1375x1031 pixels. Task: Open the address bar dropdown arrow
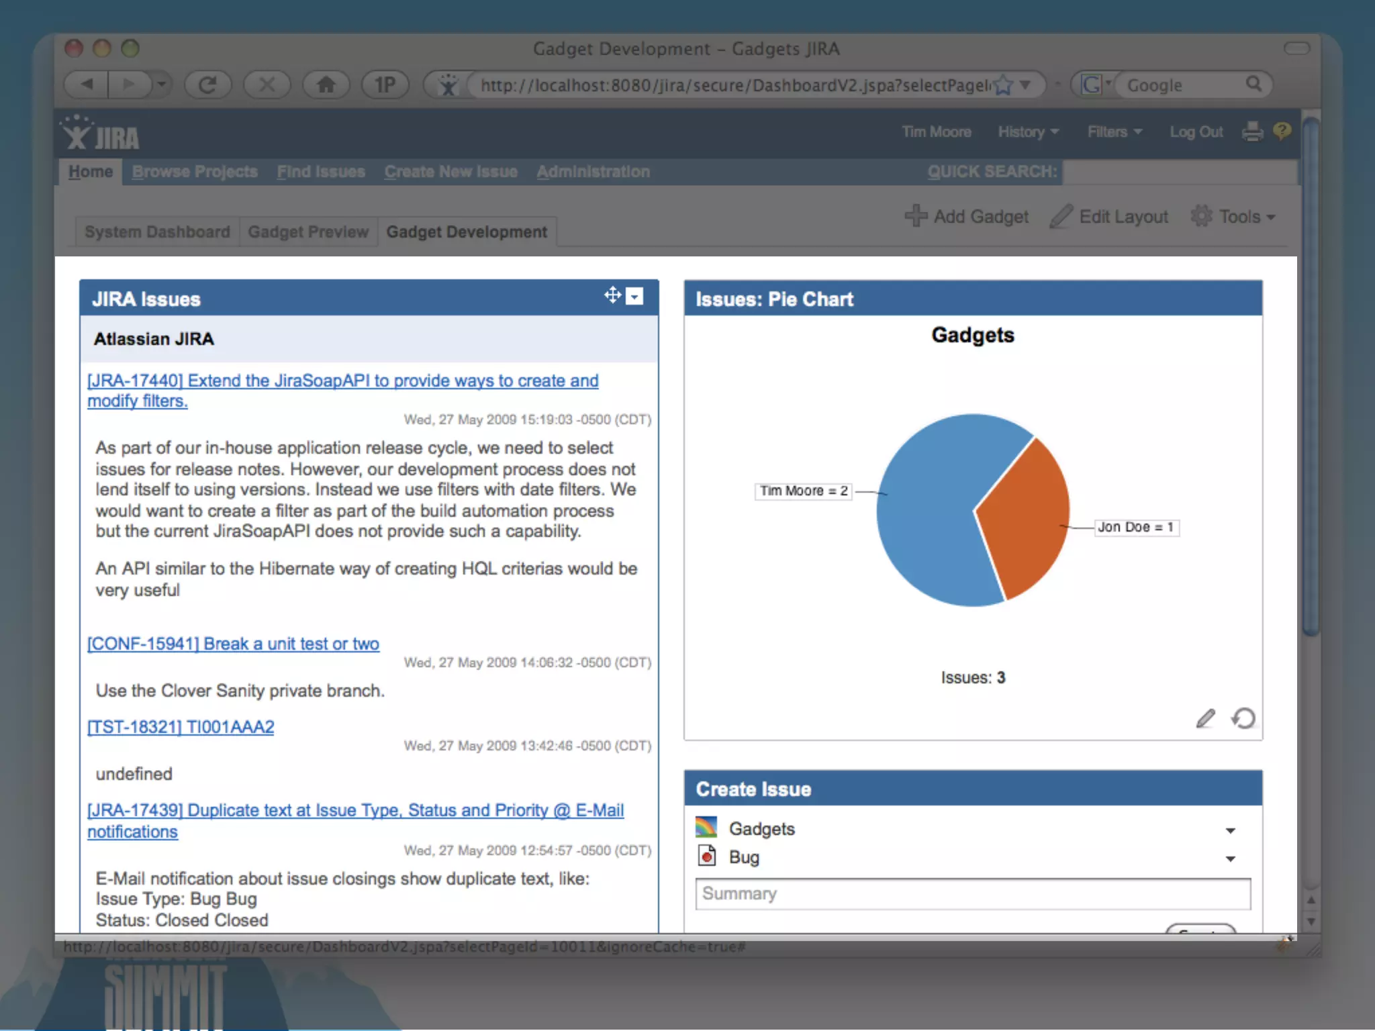[1025, 85]
